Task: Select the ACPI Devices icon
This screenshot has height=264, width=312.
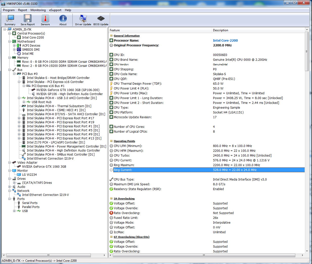Action: coord(19,46)
